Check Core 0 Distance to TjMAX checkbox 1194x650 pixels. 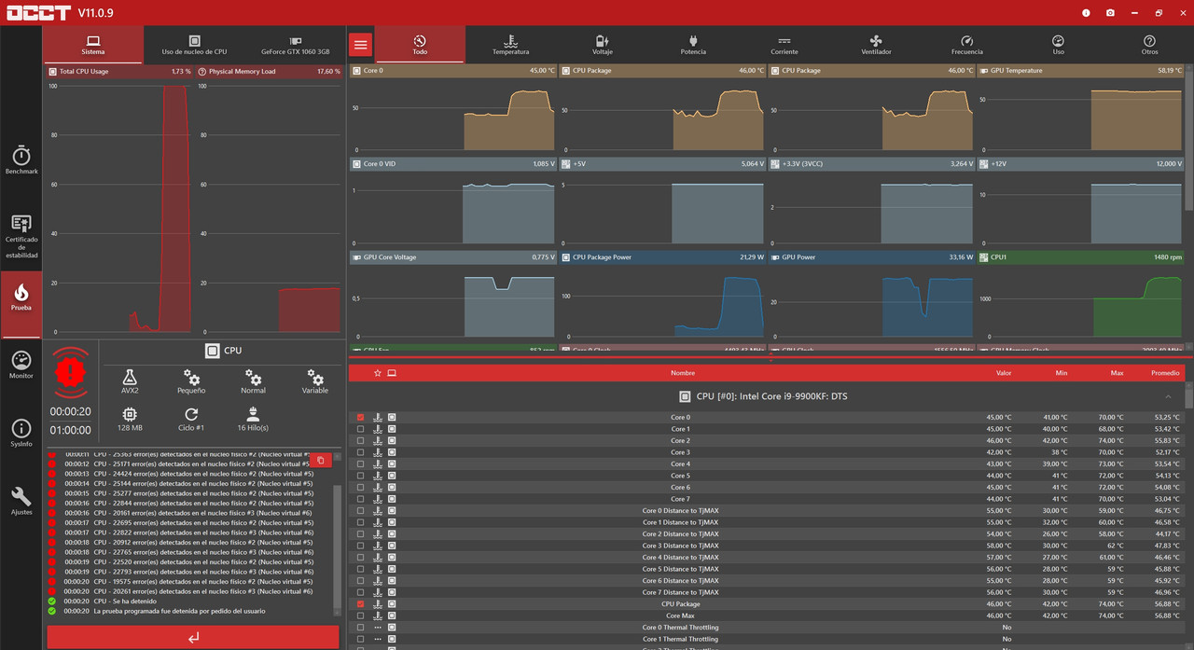click(x=361, y=510)
